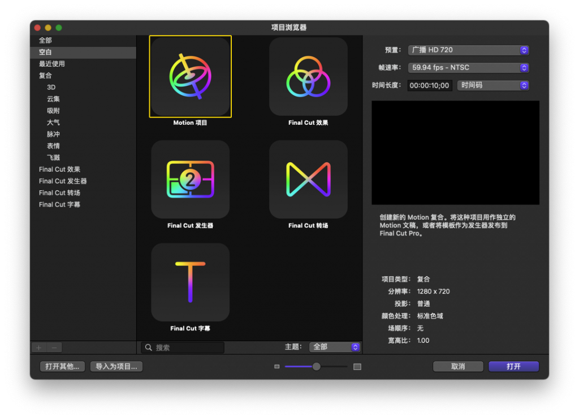Image resolution: width=579 pixels, height=419 pixels.
Task: Choose the Final Cut 发生器 template icon
Action: click(190, 179)
